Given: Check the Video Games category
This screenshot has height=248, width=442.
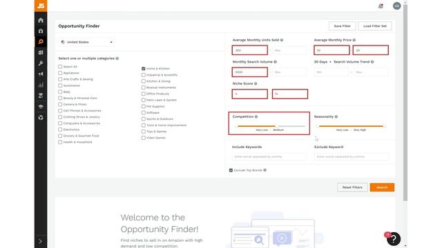Looking at the screenshot, I should pos(144,138).
